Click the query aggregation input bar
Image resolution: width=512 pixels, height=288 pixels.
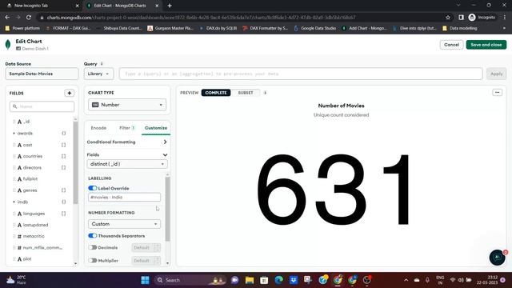click(x=301, y=74)
